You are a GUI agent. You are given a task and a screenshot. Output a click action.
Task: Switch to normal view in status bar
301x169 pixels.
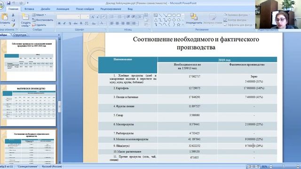point(250,167)
